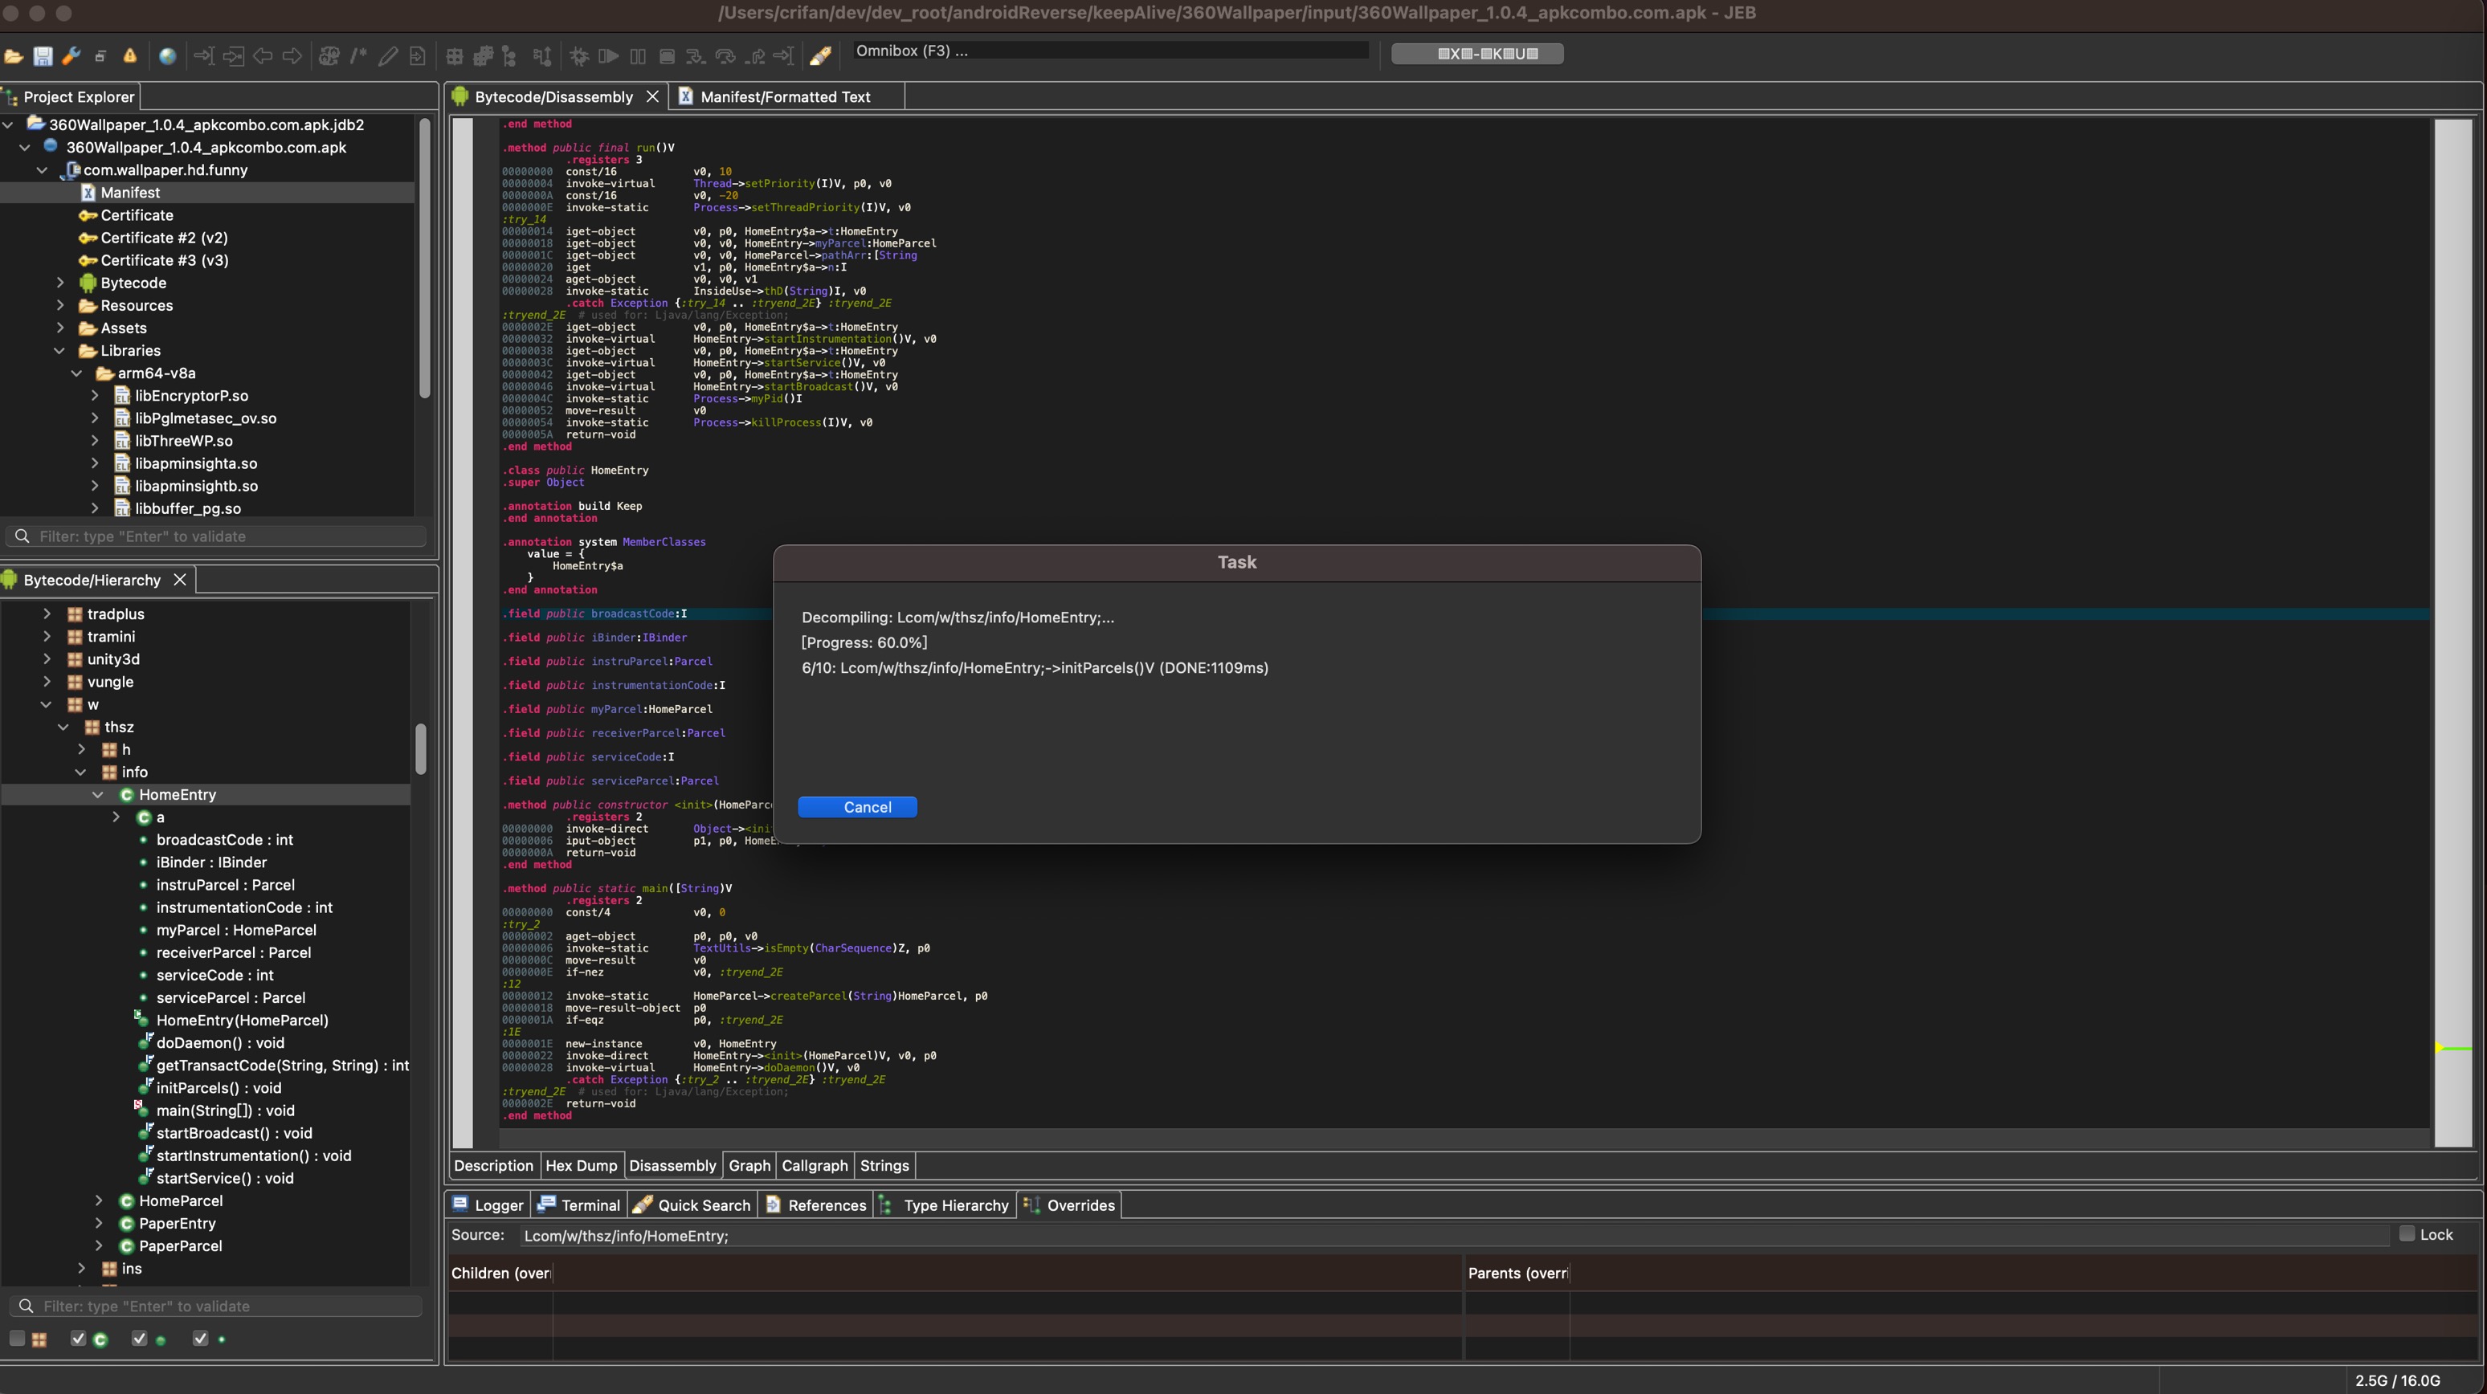2487x1394 pixels.
Task: Click the step out debugger icon
Action: click(754, 56)
